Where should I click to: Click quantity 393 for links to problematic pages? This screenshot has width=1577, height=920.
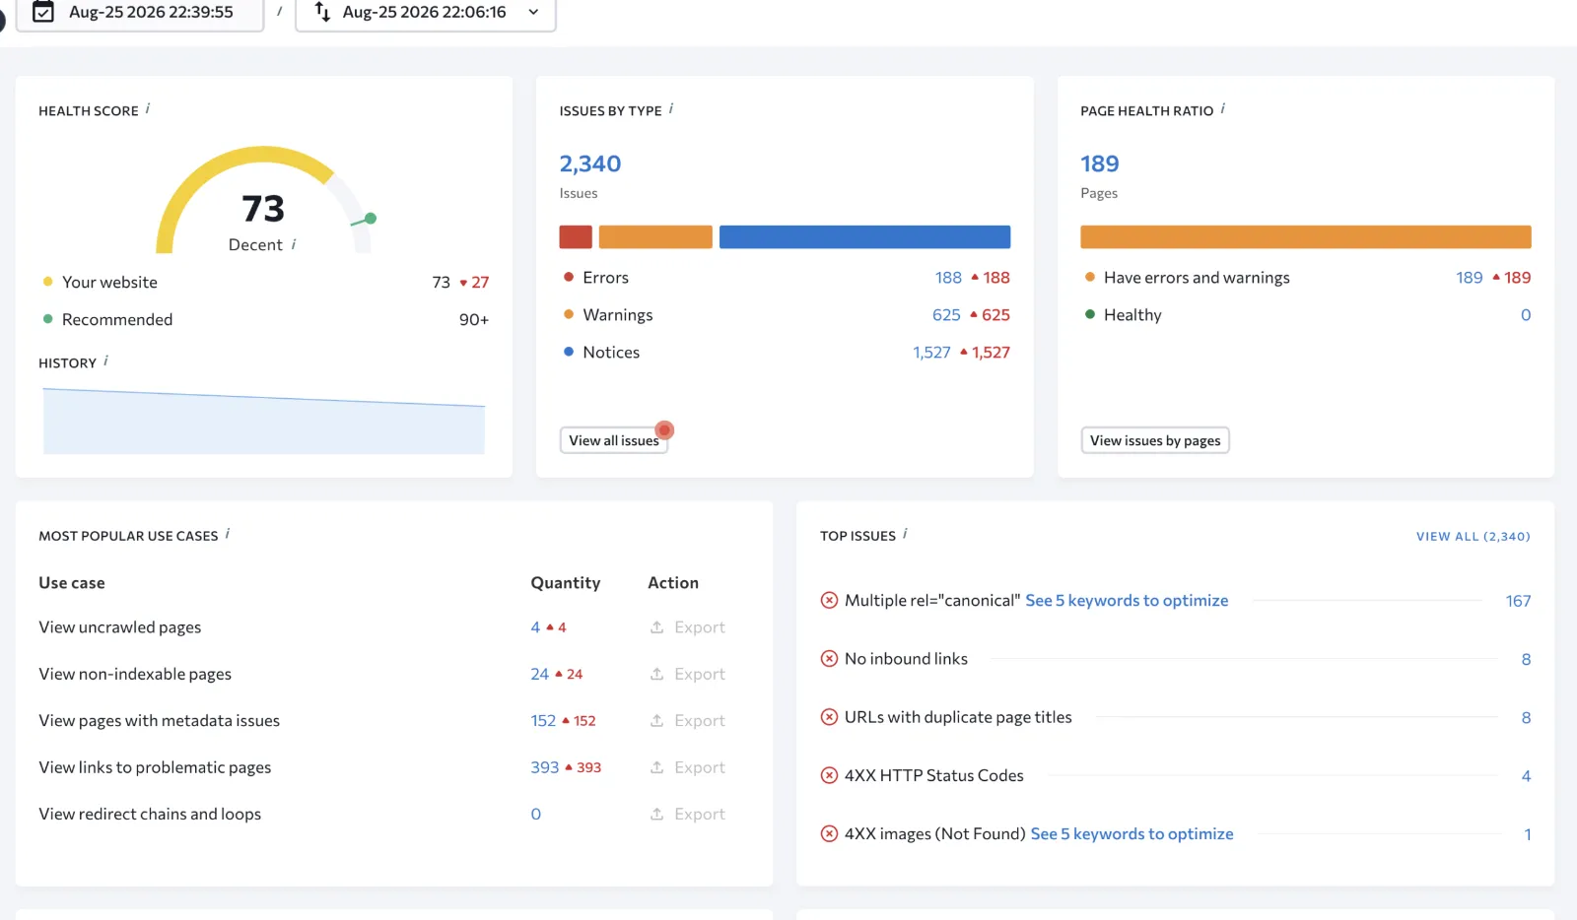[544, 767]
